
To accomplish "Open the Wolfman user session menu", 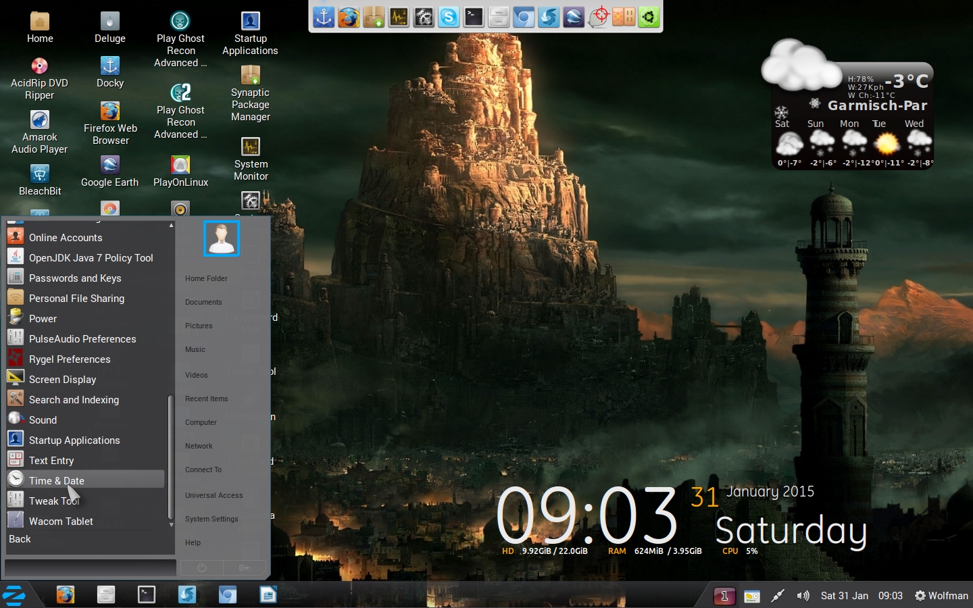I will (x=941, y=596).
